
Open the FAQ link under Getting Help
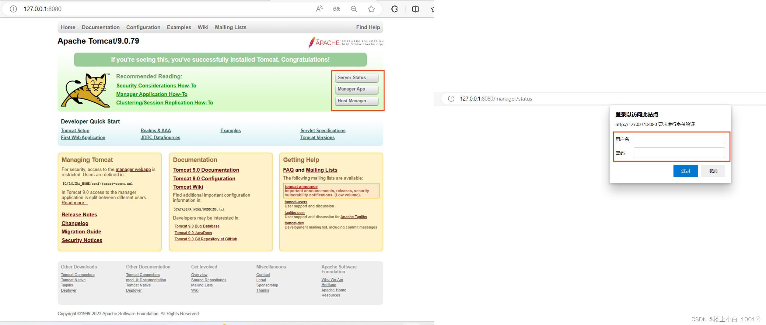point(288,170)
